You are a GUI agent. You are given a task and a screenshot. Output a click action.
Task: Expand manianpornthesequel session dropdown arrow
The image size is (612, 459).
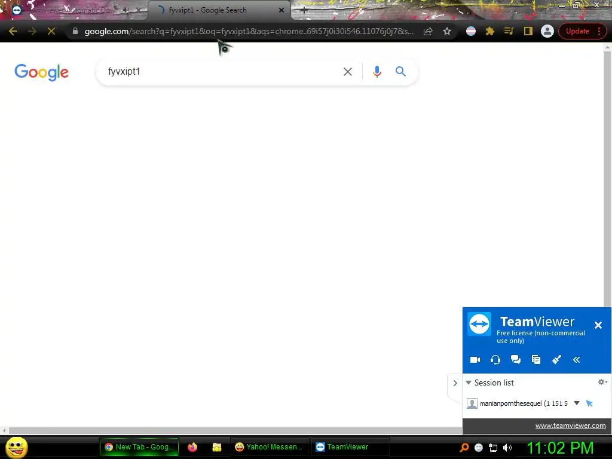click(x=577, y=403)
